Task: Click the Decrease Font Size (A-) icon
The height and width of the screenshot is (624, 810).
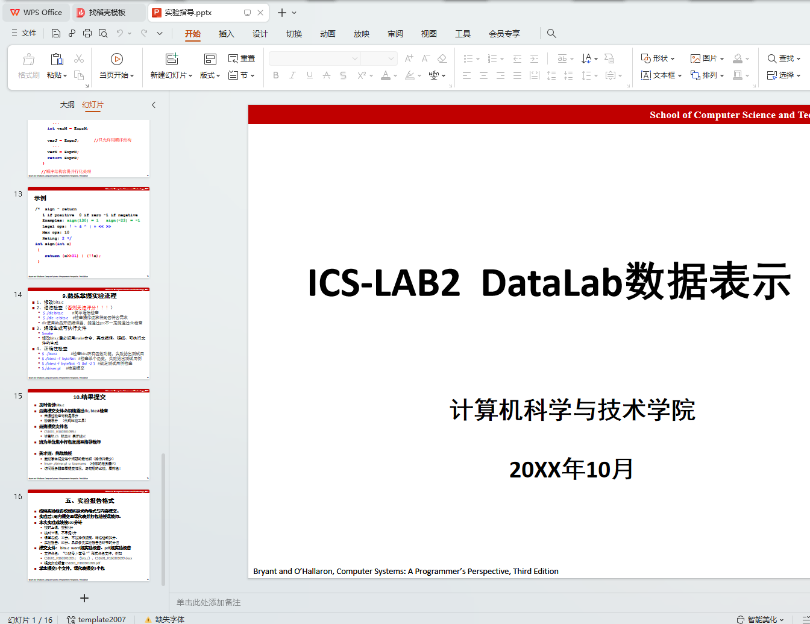Action: click(425, 58)
